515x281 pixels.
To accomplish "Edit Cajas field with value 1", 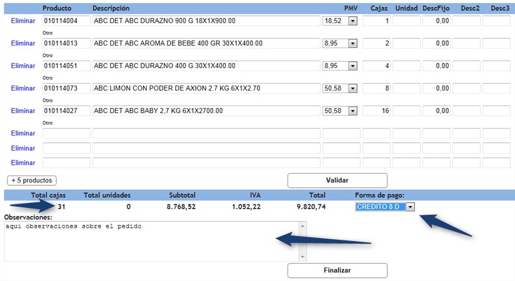I will click(376, 21).
